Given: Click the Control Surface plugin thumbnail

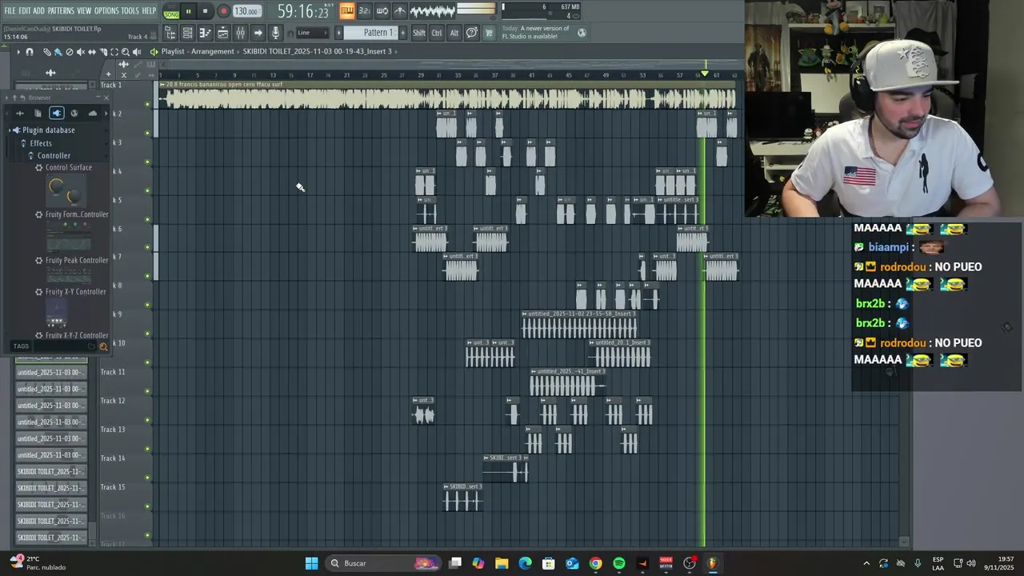Looking at the screenshot, I should [67, 191].
